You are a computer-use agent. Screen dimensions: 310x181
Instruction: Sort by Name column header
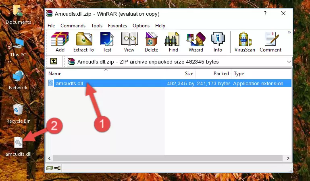[106, 74]
